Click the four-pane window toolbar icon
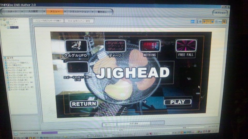Screen dimensions: 248x139 (x=216, y=22)
